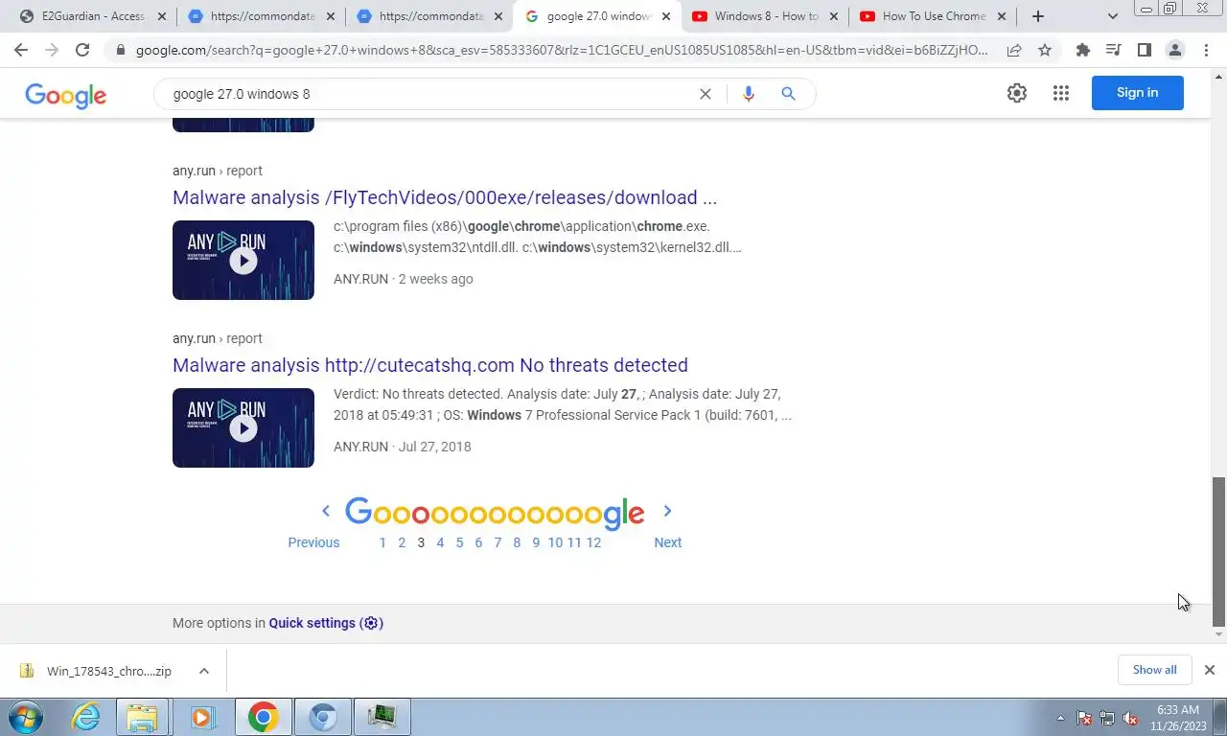Open the muted volume tray icon
The width and height of the screenshot is (1227, 736).
[x=1130, y=718]
